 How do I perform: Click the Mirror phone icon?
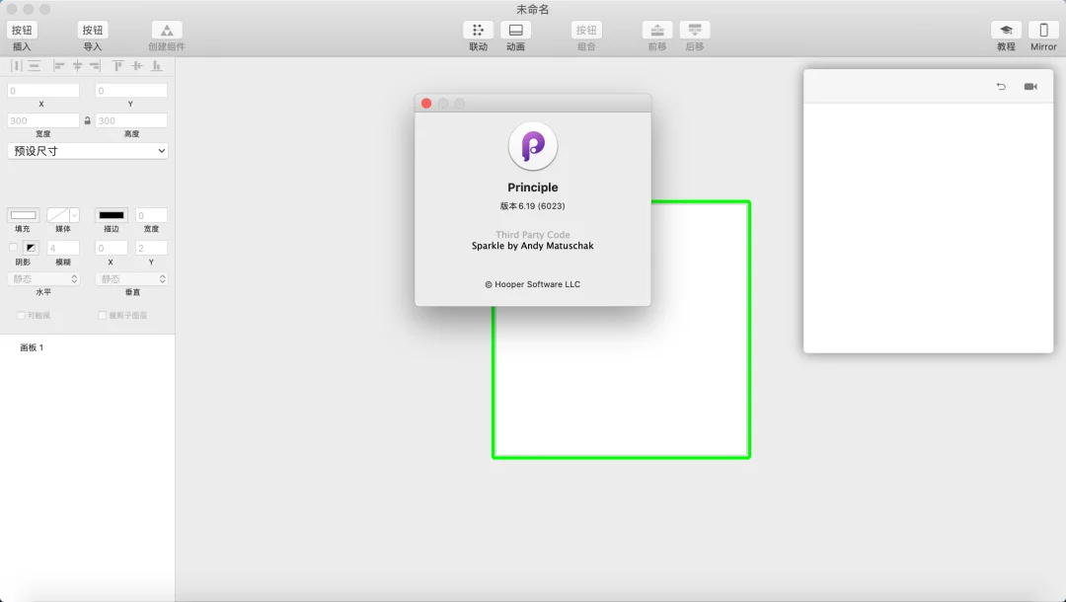[x=1043, y=30]
